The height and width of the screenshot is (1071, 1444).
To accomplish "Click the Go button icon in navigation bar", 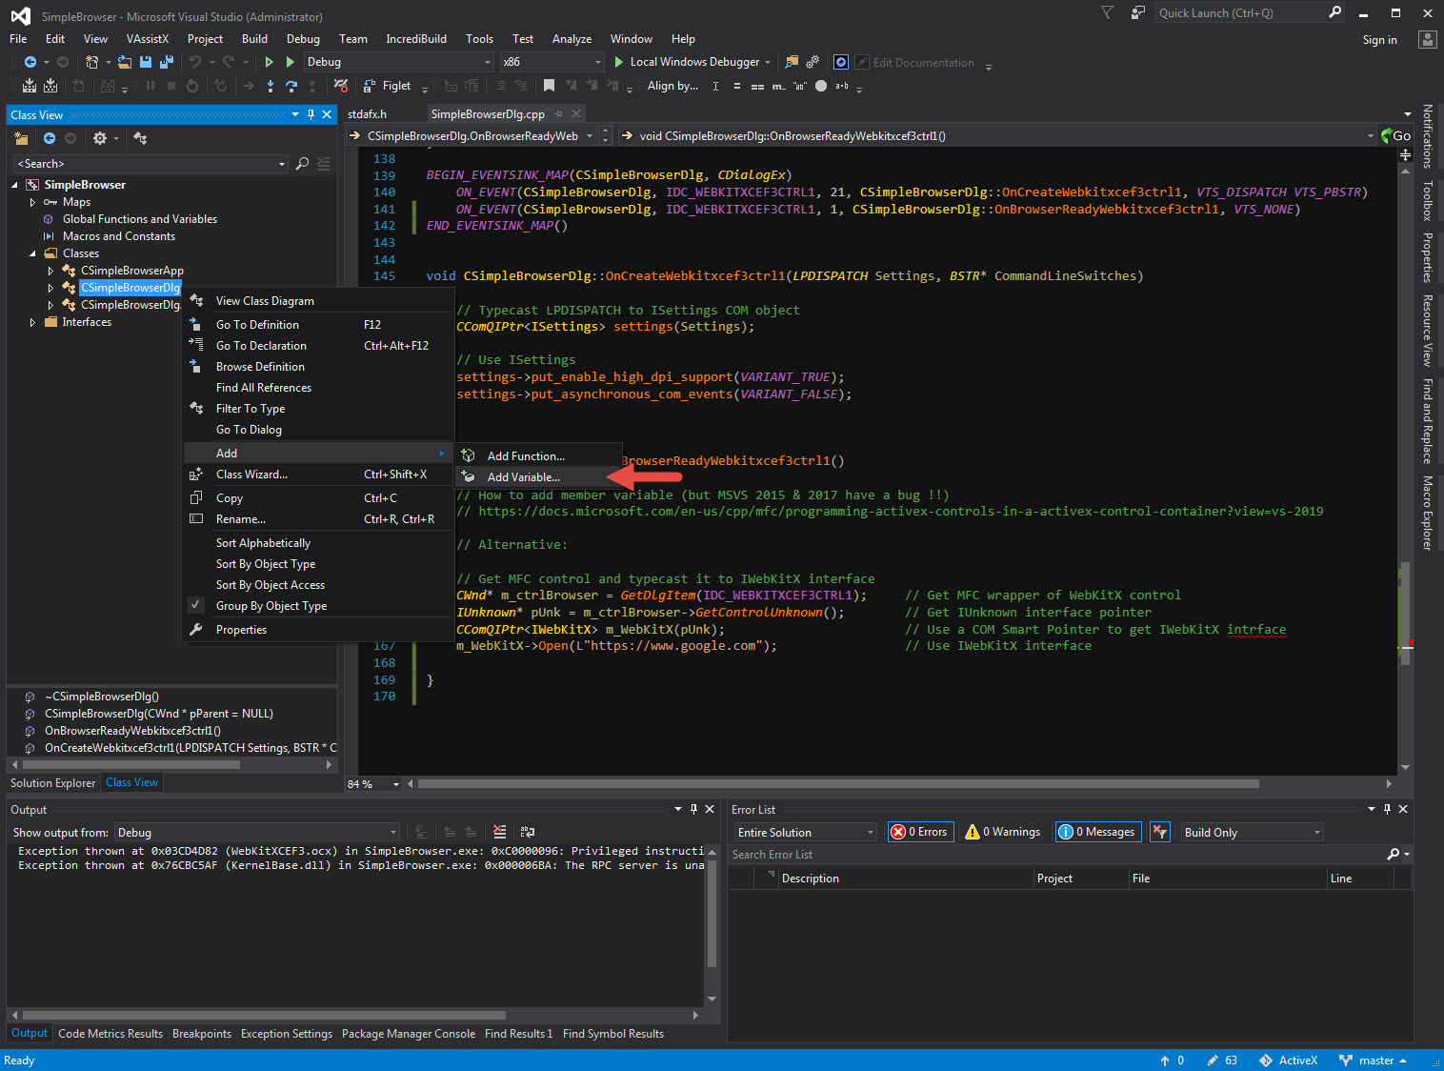I will tap(1396, 136).
